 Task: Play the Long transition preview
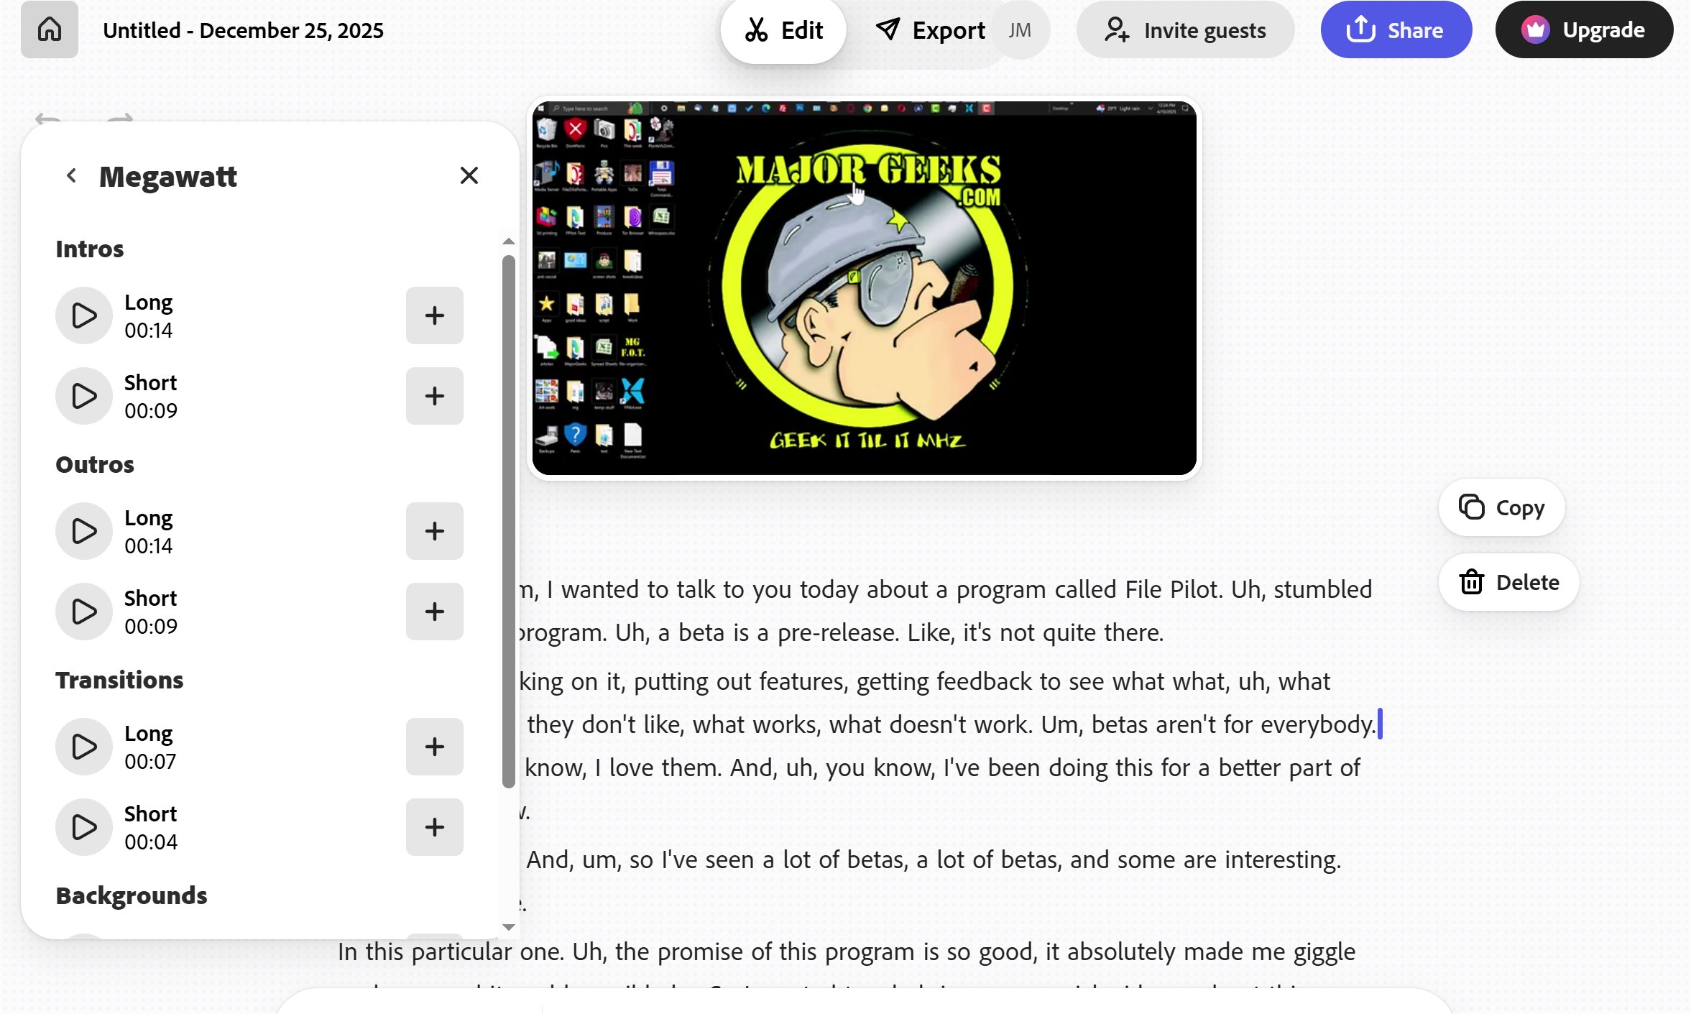pos(84,747)
